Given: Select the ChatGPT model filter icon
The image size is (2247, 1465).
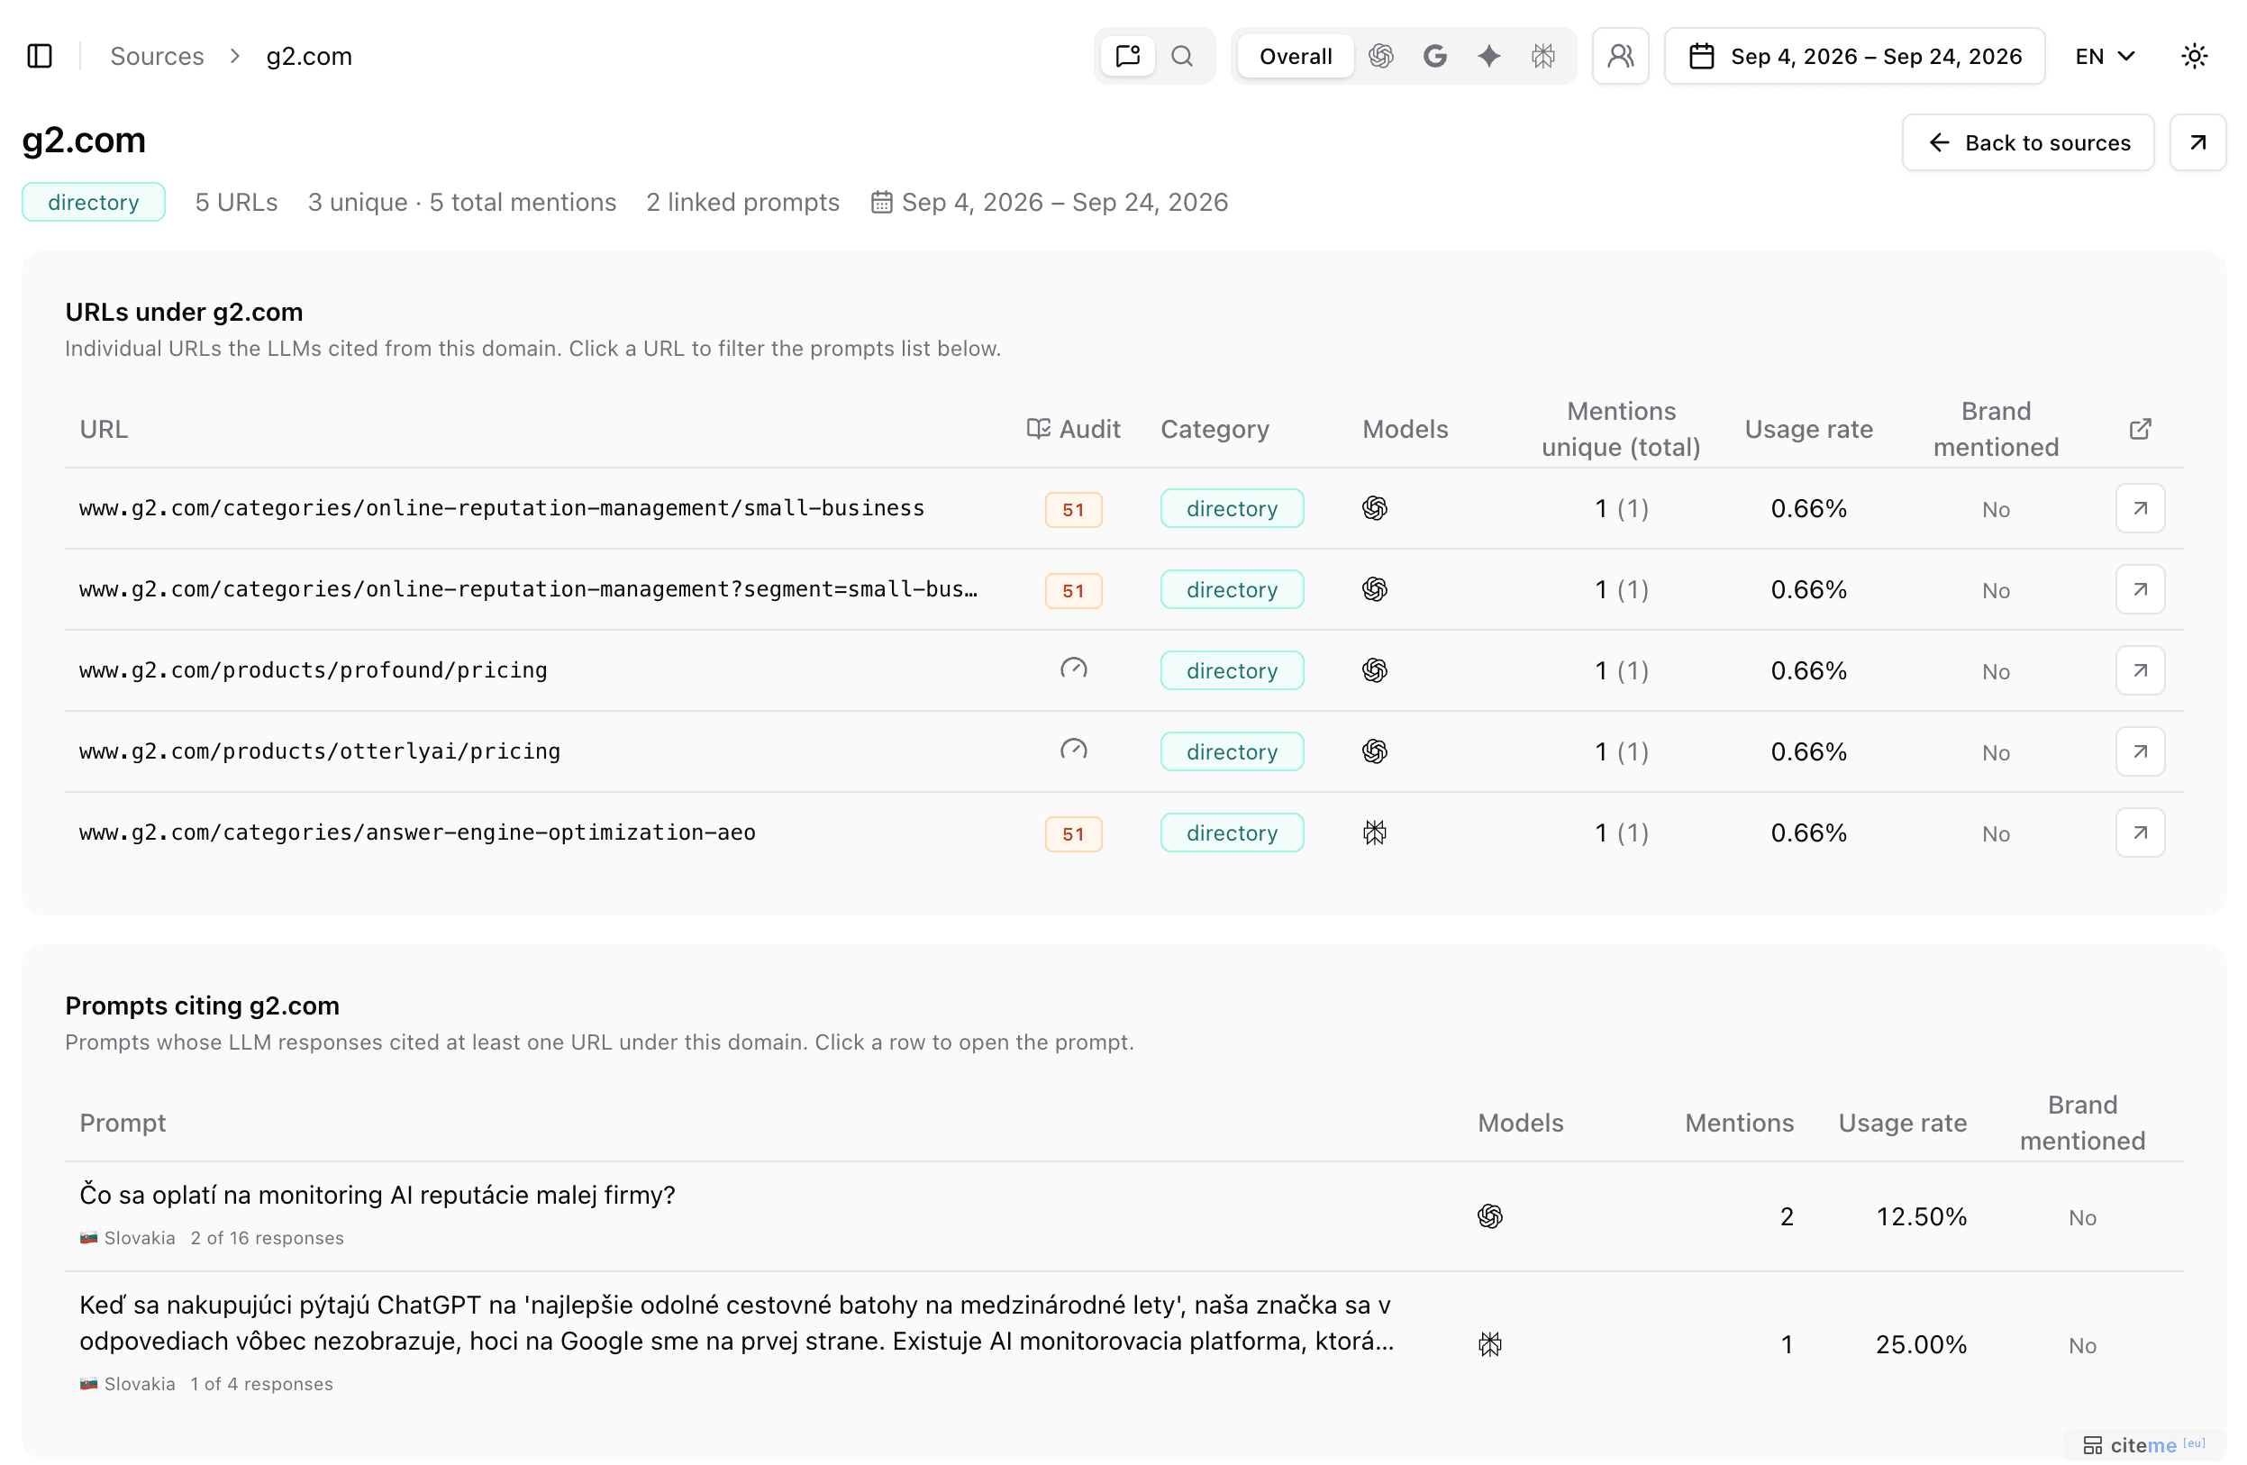Looking at the screenshot, I should point(1380,56).
